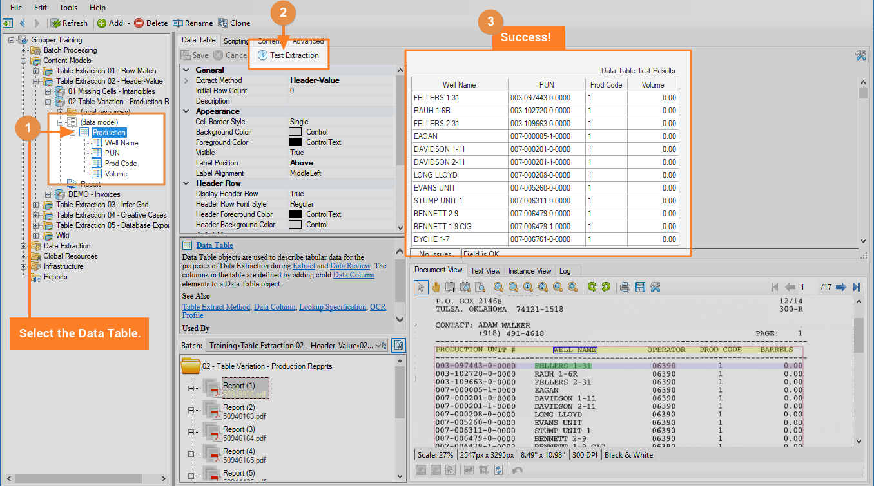Select the Well Name data column
Screen dimensions: 874x486
coord(121,143)
